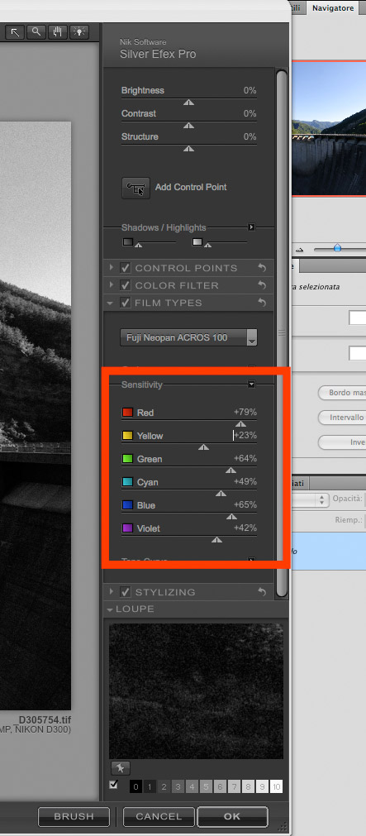
Task: Switch to the Navigatore tab in Photoshop
Action: 333,8
